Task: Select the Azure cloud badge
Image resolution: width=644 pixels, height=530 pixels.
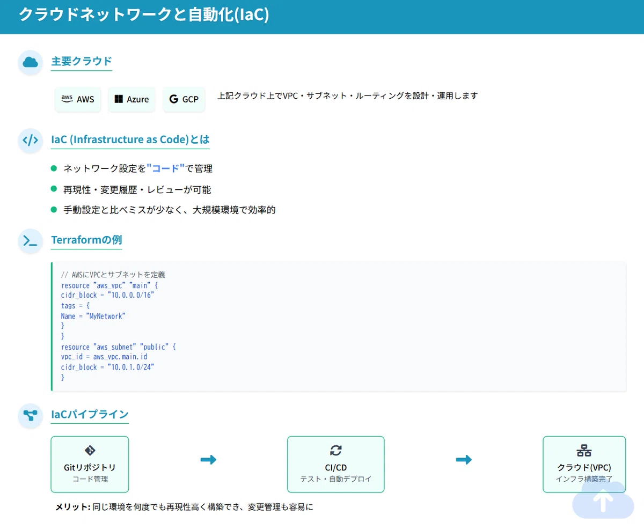Action: [x=131, y=99]
